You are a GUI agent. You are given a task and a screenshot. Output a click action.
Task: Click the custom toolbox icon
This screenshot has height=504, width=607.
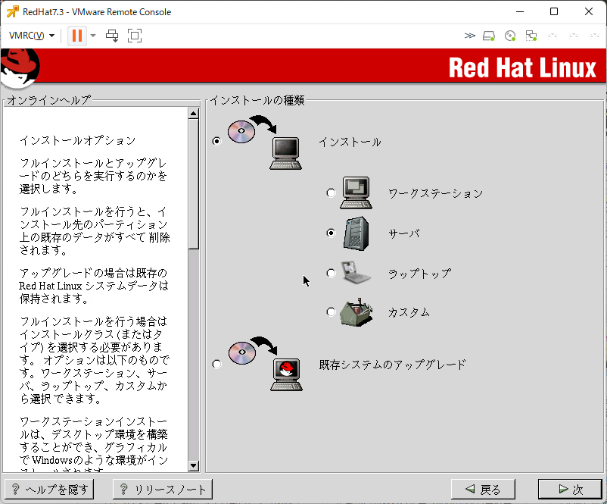click(x=356, y=312)
